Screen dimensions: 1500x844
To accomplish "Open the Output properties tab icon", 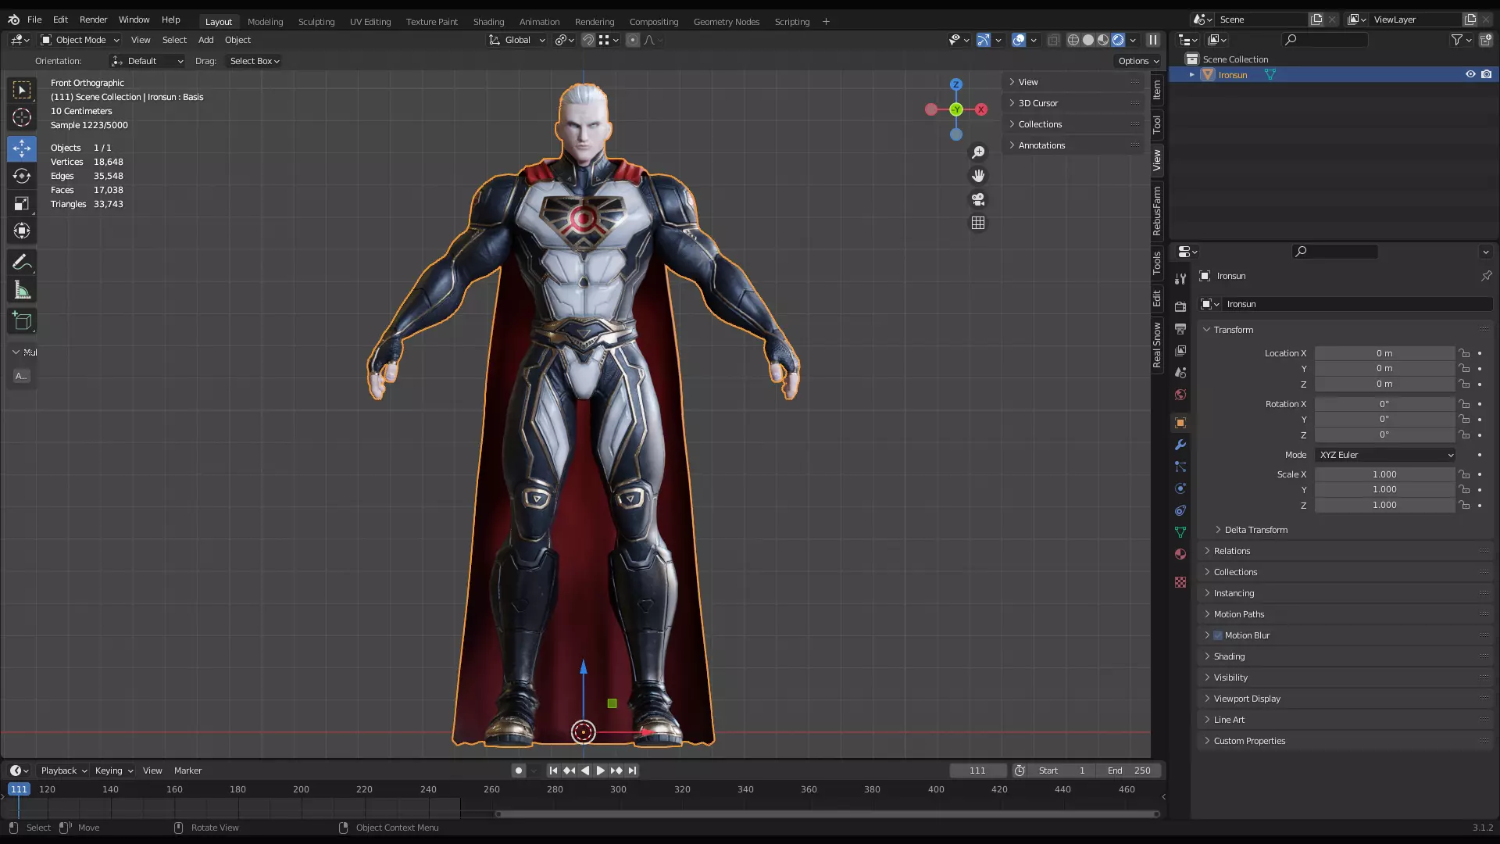I will point(1180,329).
